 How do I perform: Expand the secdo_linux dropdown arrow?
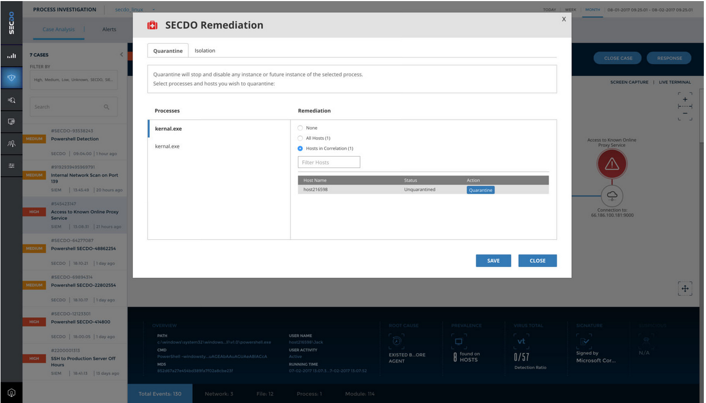click(153, 10)
